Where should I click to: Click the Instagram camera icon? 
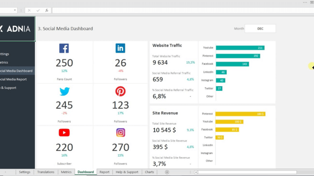pyautogui.click(x=120, y=132)
